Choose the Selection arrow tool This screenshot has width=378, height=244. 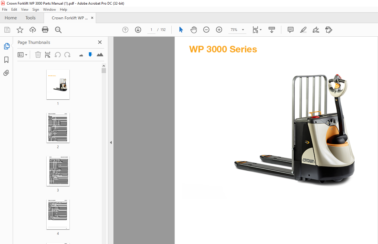[181, 30]
